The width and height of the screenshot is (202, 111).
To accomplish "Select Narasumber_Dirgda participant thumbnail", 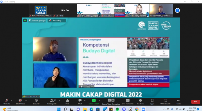I will coord(89,10).
